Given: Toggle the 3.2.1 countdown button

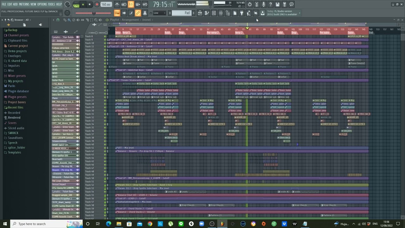Looking at the screenshot, I should coord(131,4).
